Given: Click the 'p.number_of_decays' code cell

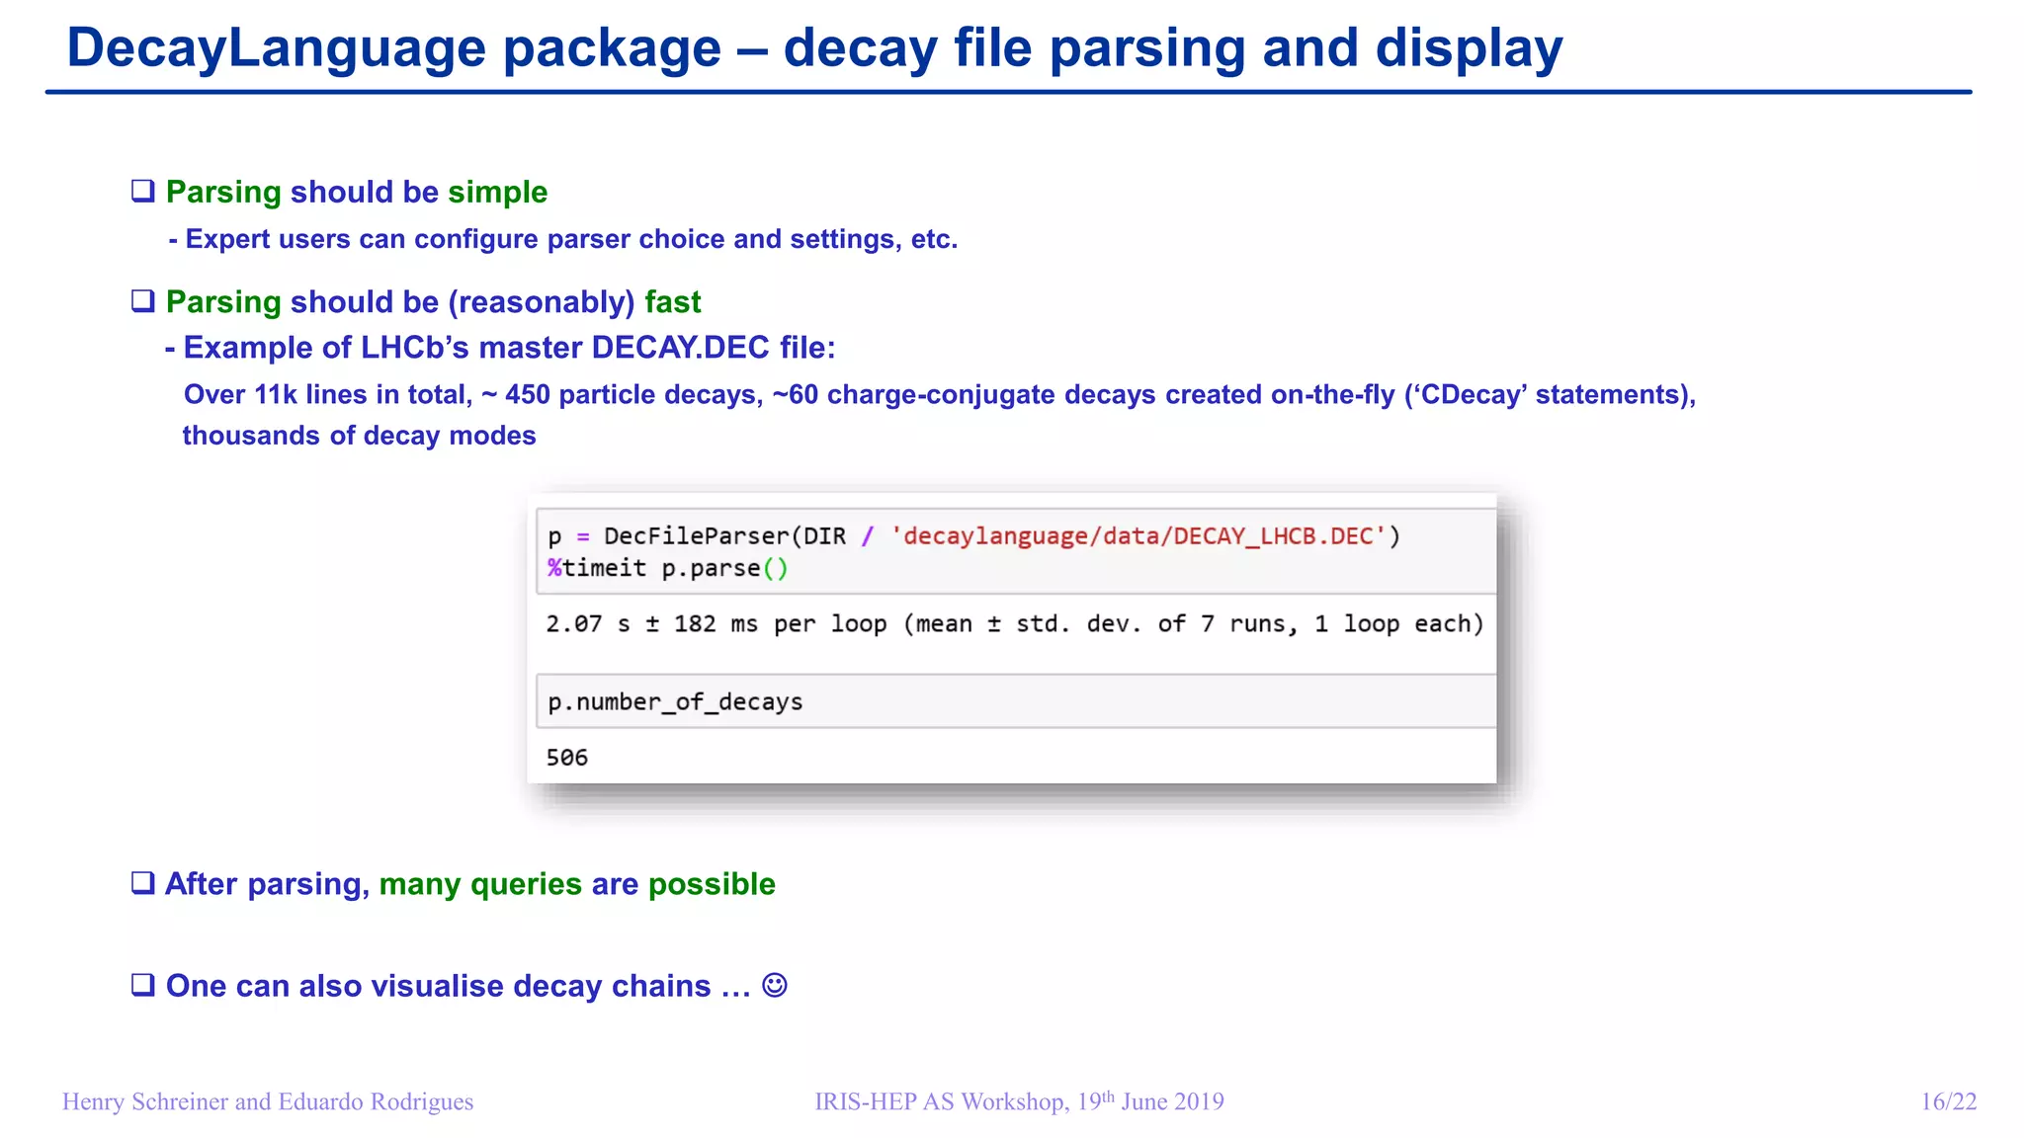Looking at the screenshot, I should click(1016, 701).
